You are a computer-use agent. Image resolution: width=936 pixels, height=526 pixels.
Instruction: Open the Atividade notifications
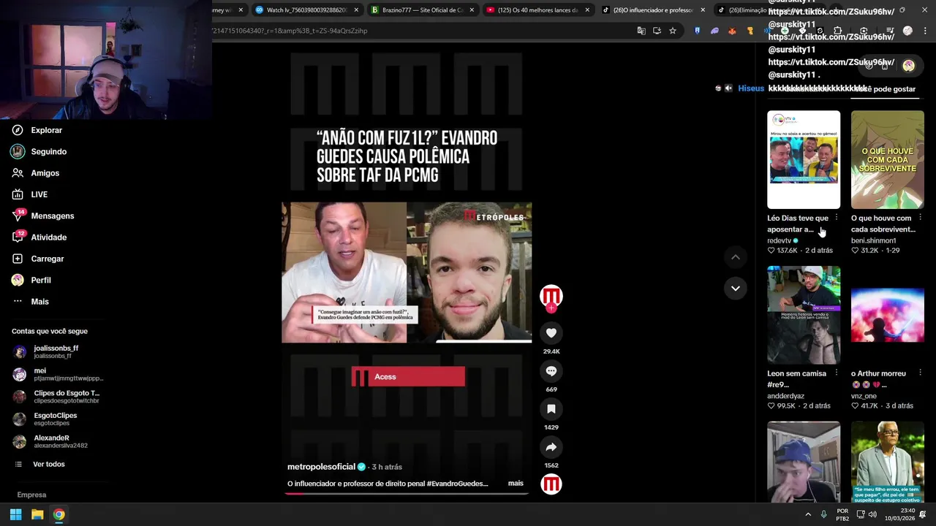click(x=48, y=237)
